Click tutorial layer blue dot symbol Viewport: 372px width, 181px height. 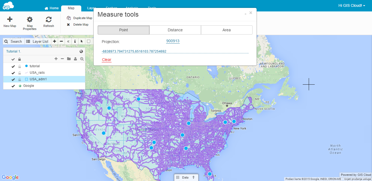pos(26,66)
